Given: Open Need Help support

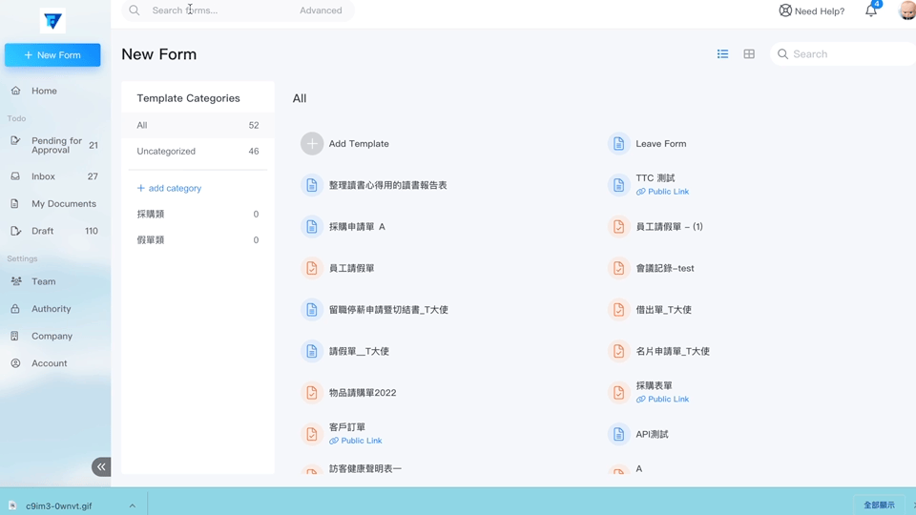Looking at the screenshot, I should coord(812,11).
